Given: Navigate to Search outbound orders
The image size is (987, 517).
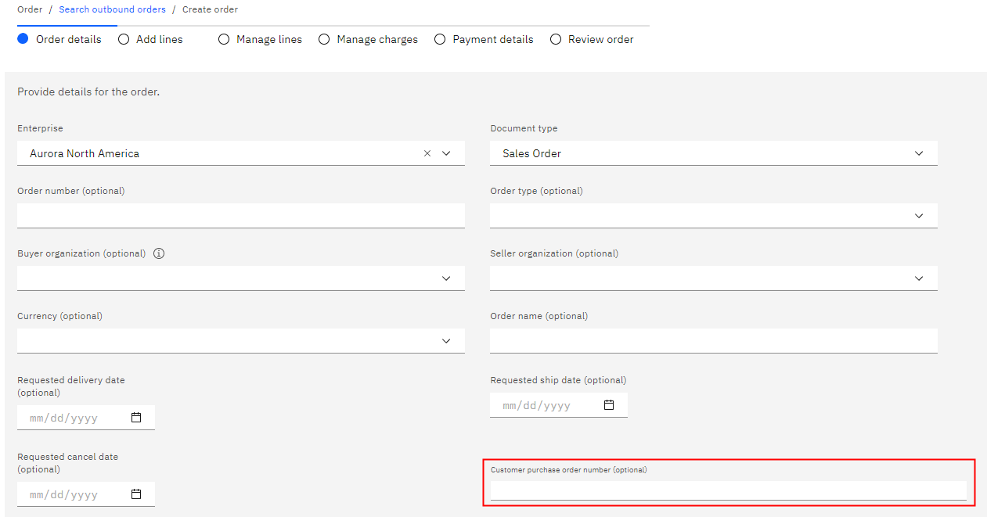Looking at the screenshot, I should [112, 9].
